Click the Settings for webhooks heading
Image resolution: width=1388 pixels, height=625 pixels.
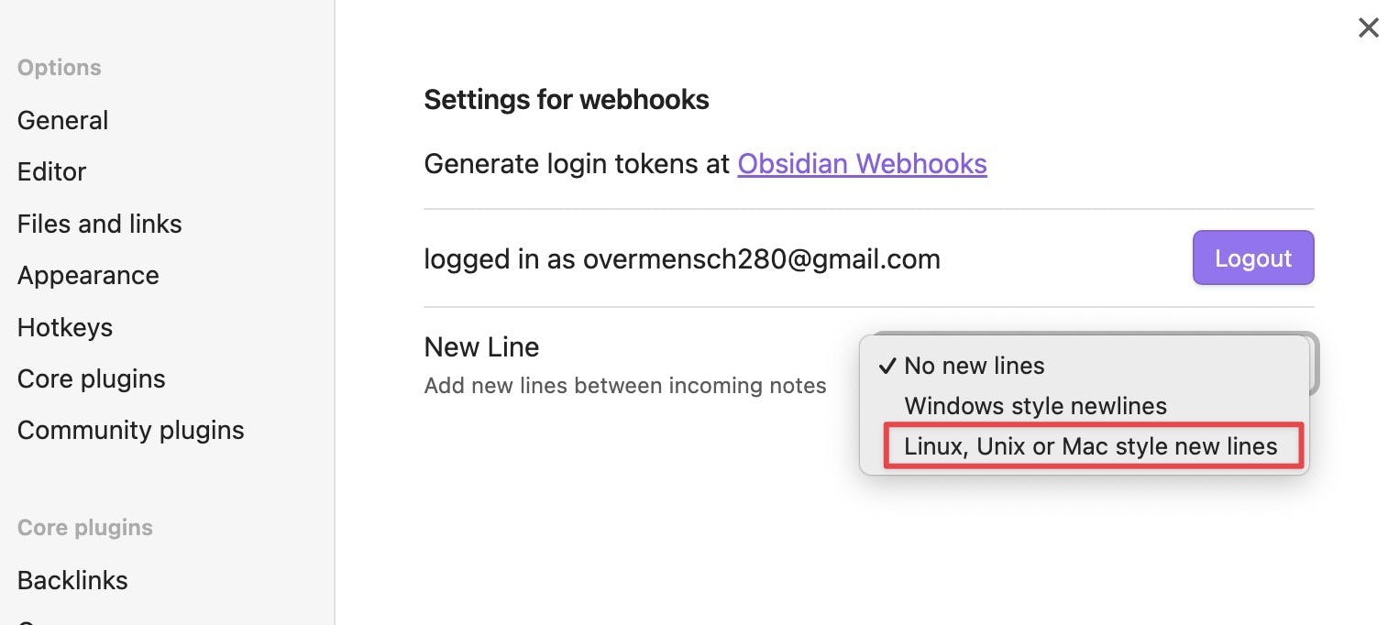[566, 100]
